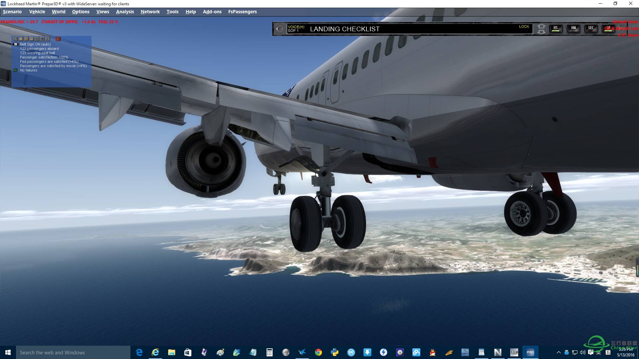Click the SEC button on checklist bar
This screenshot has width=639, height=359.
coord(591,29)
